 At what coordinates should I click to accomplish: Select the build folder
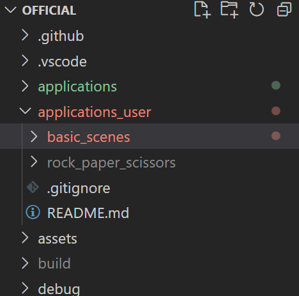pos(54,263)
